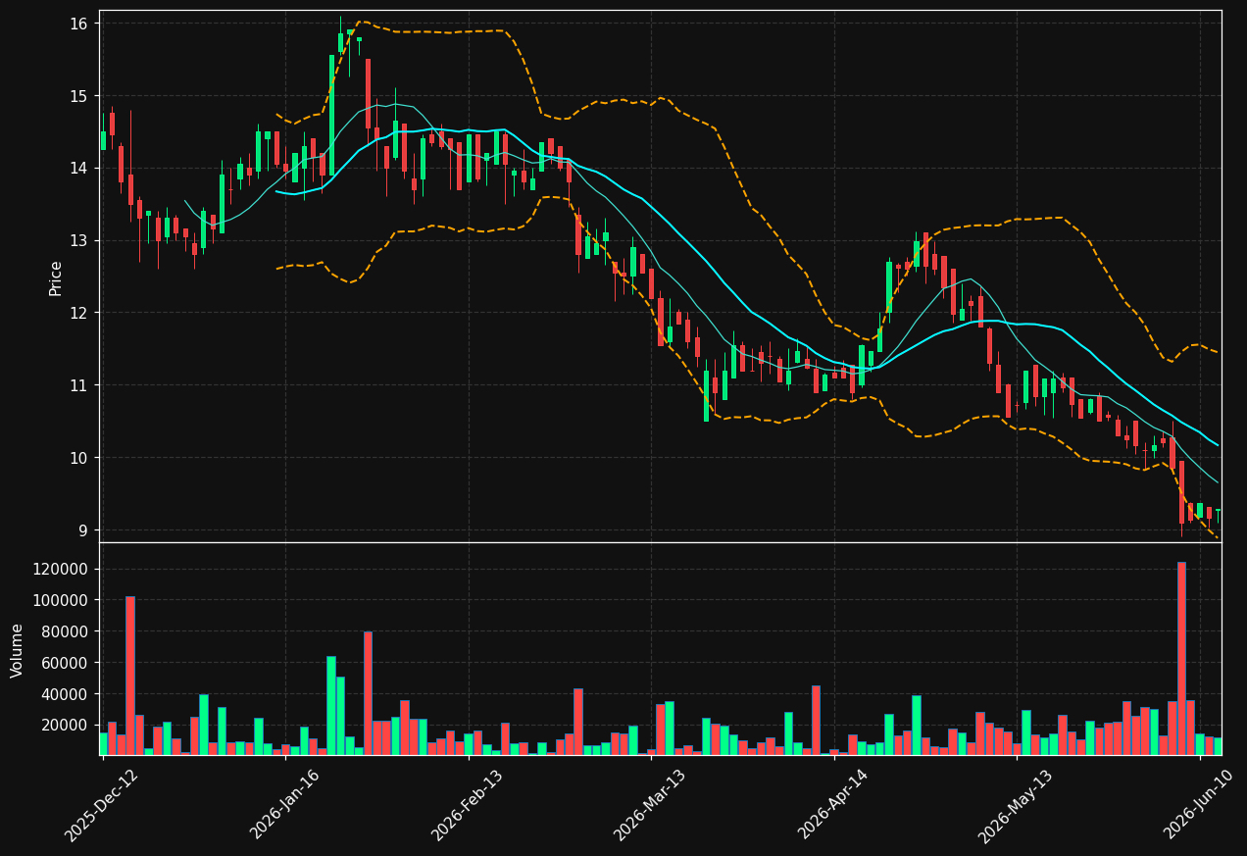Click the Volume axis title

click(18, 650)
